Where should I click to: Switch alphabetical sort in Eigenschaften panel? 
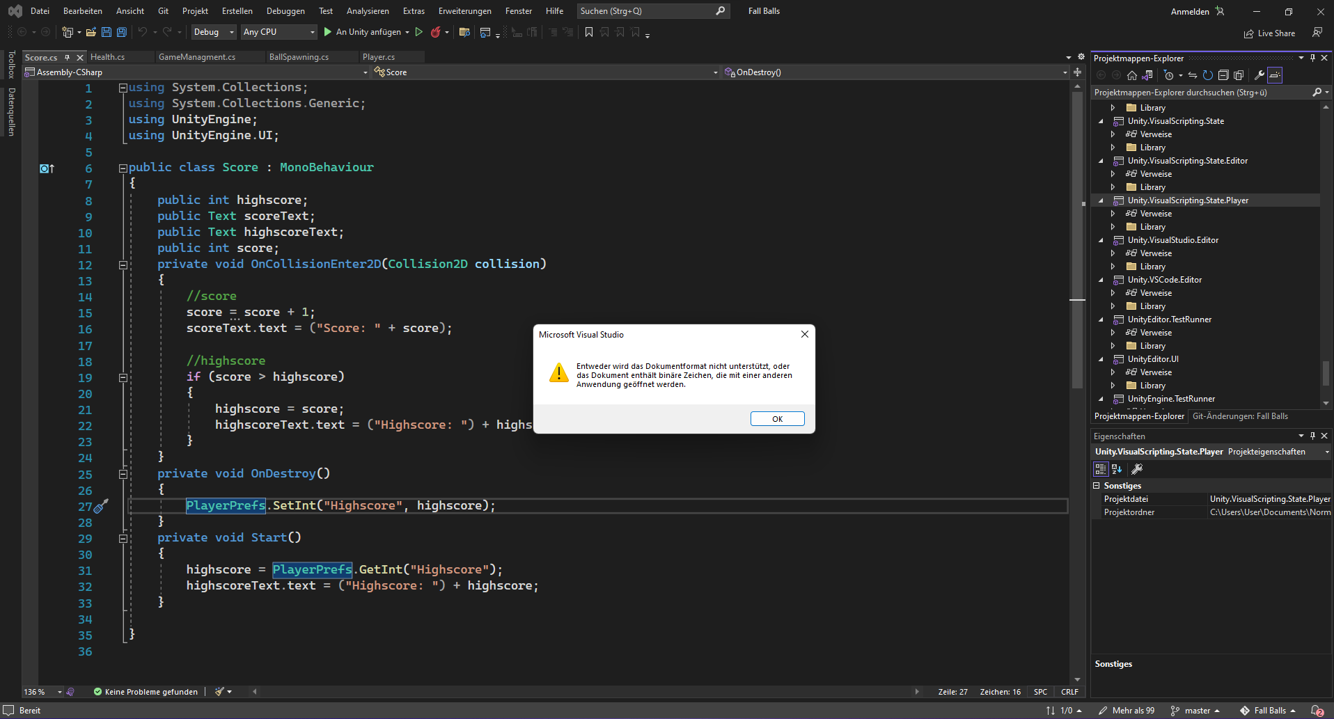1116,469
